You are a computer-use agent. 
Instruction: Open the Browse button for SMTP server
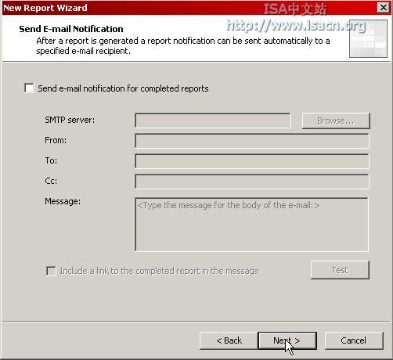336,121
